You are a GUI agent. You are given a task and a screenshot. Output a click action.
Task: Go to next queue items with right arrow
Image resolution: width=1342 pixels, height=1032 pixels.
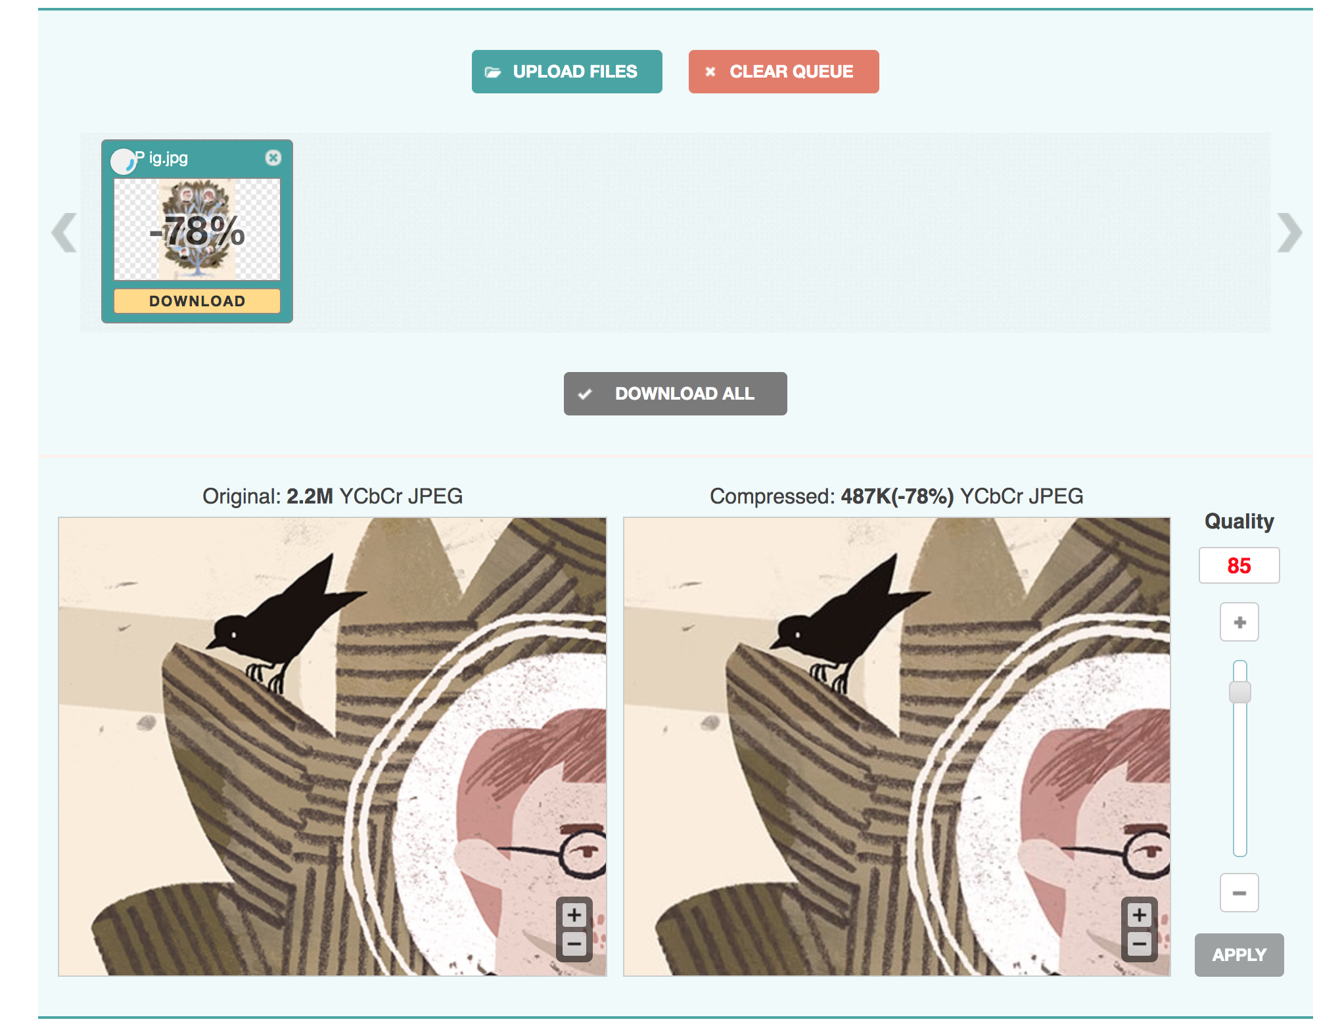click(x=1289, y=233)
